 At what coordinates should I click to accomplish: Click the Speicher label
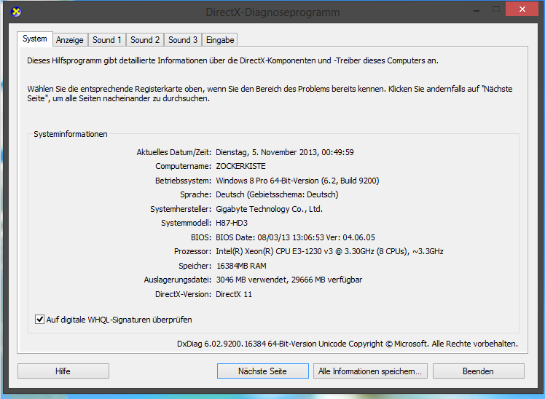click(195, 266)
